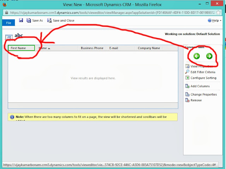Open the File menu
Image resolution: width=226 pixels, height=169 pixels.
[8, 23]
